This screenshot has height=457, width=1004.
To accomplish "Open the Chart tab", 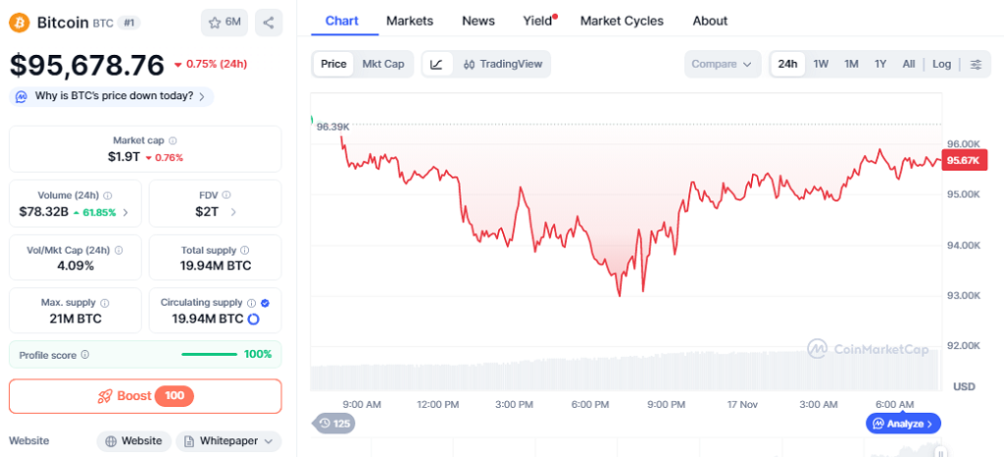I will (x=342, y=22).
